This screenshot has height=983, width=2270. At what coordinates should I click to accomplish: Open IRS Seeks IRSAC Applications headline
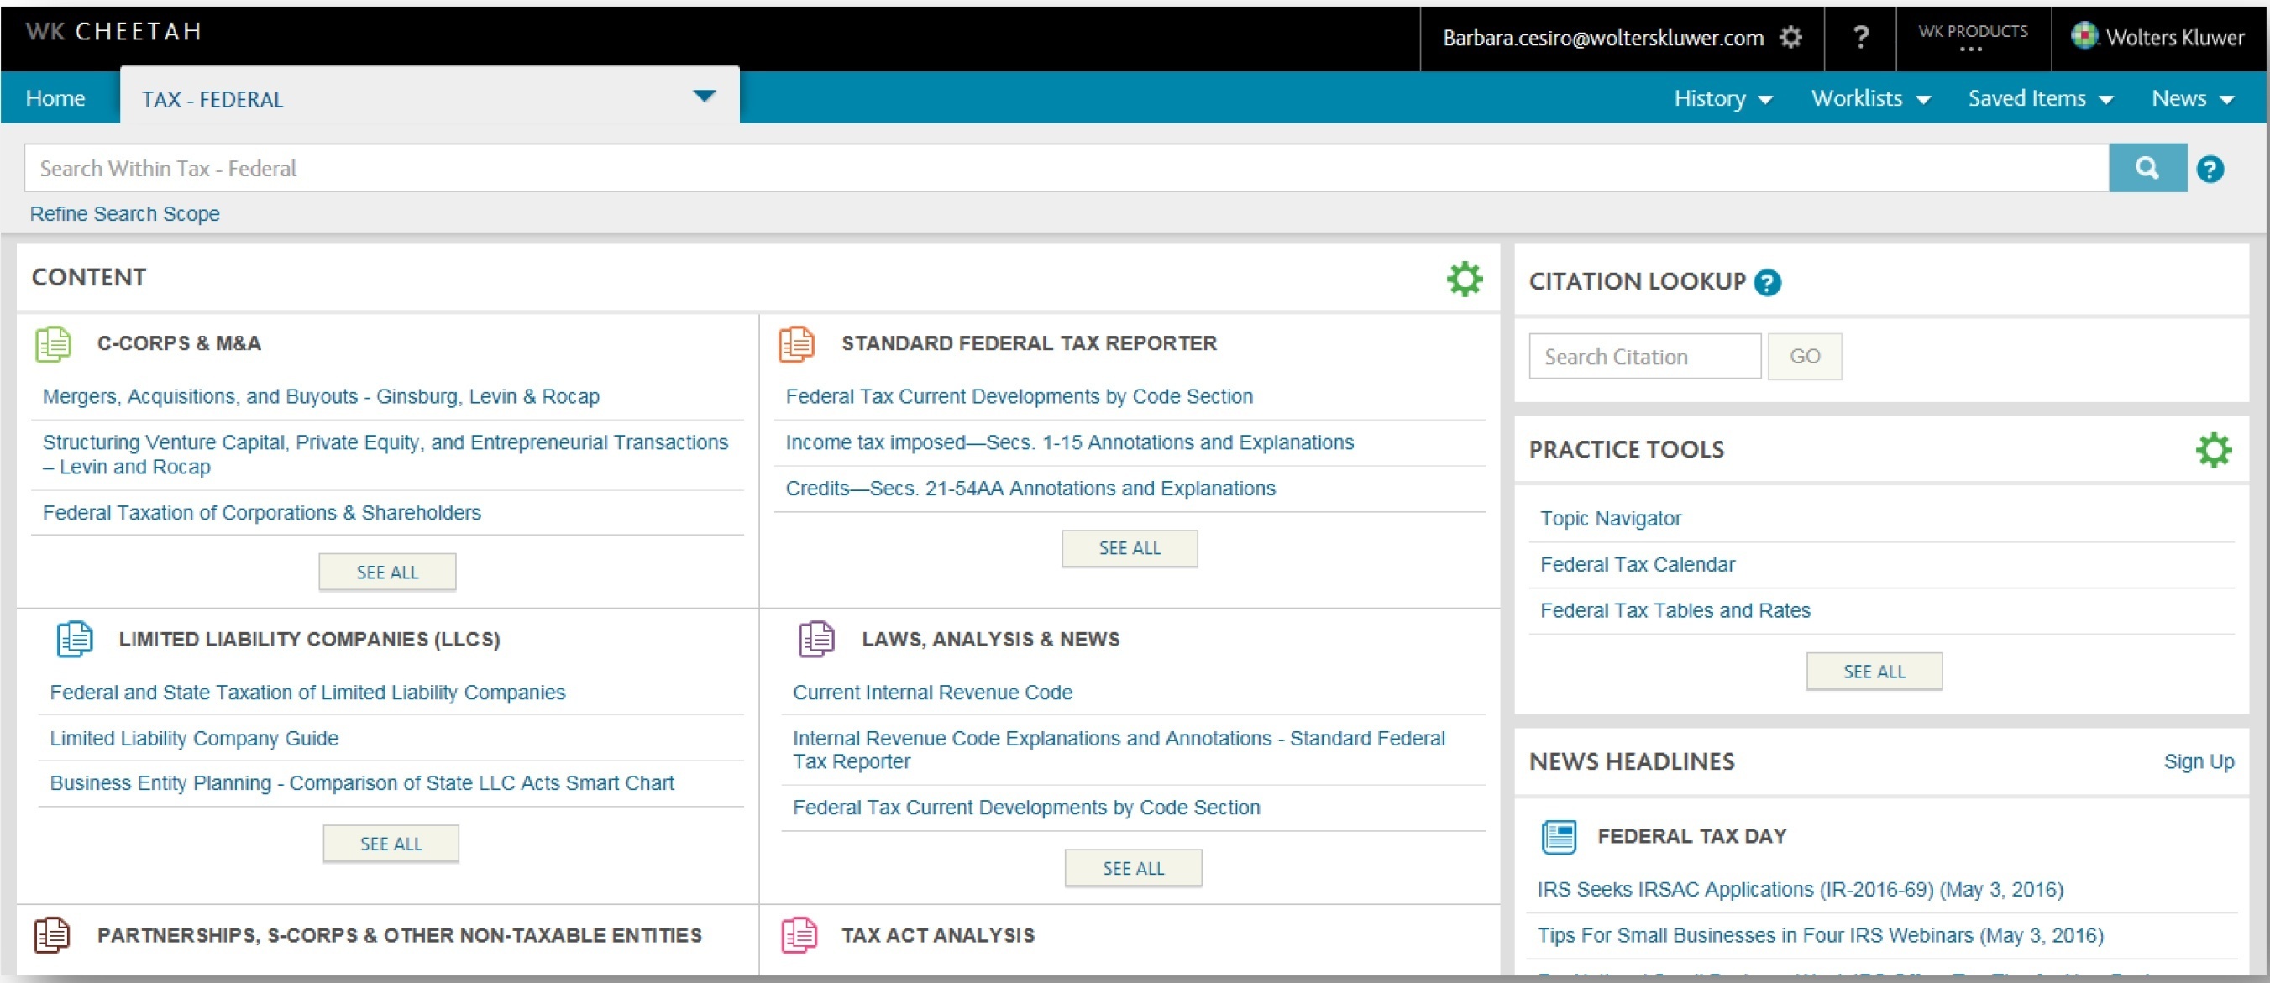point(1800,890)
